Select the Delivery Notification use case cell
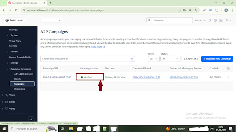Viewport: 236px width, 132px height. pos(116,77)
